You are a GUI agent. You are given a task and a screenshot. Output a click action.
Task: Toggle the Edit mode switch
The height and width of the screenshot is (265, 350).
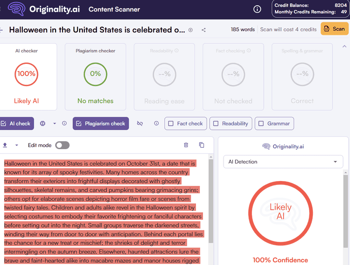pyautogui.click(x=62, y=145)
